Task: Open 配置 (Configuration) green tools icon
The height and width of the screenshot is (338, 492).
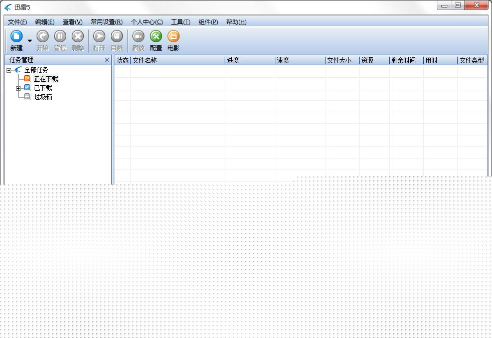Action: (x=156, y=37)
